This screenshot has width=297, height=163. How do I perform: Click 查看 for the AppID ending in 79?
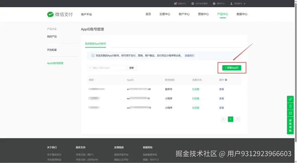coord(221,108)
